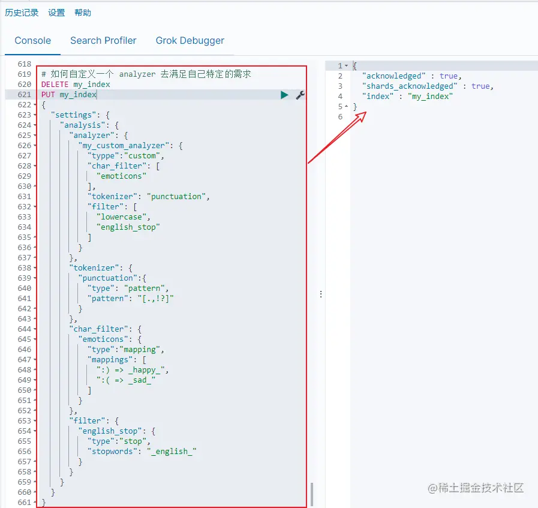The width and height of the screenshot is (538, 508).
Task: Collapse emoticons fold at line 645
Action: pyautogui.click(x=35, y=339)
